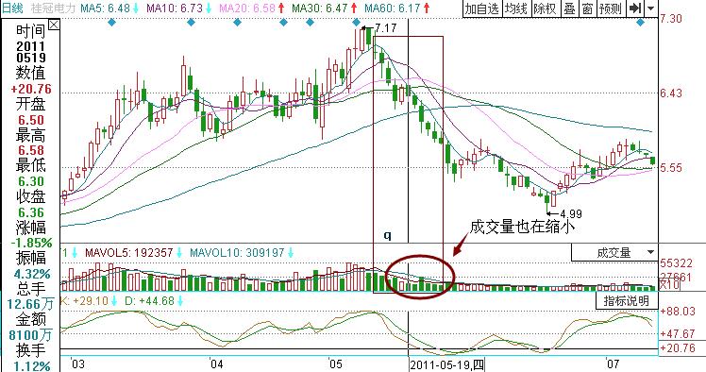This screenshot has width=706, height=372.
Task: Click the first blue diamond info marker
Action: [x=111, y=22]
